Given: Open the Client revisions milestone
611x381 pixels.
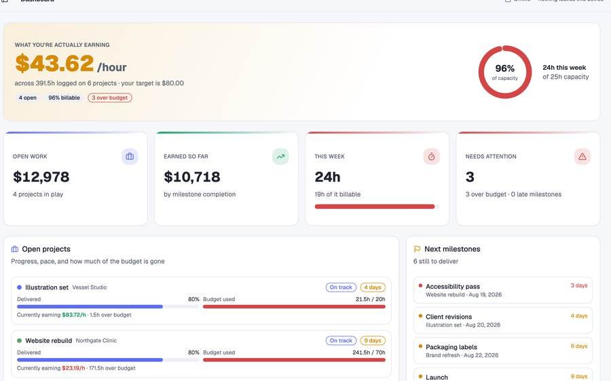Looking at the screenshot, I should (x=502, y=321).
